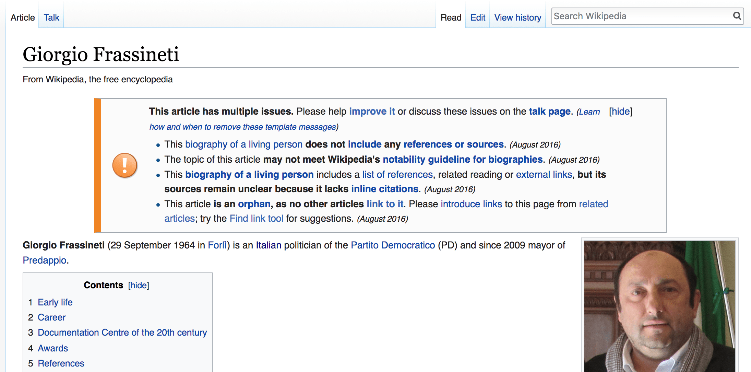
Task: Jump to the Awards section
Action: point(53,348)
